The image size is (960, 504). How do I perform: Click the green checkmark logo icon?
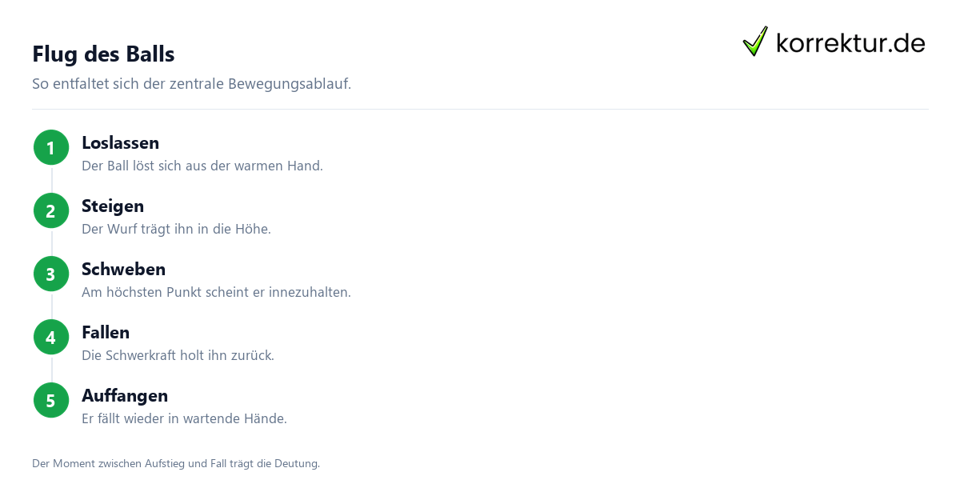click(755, 42)
